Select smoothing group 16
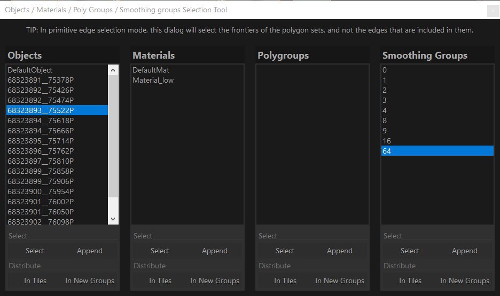Viewport: 500px width, 296px height. [x=437, y=141]
